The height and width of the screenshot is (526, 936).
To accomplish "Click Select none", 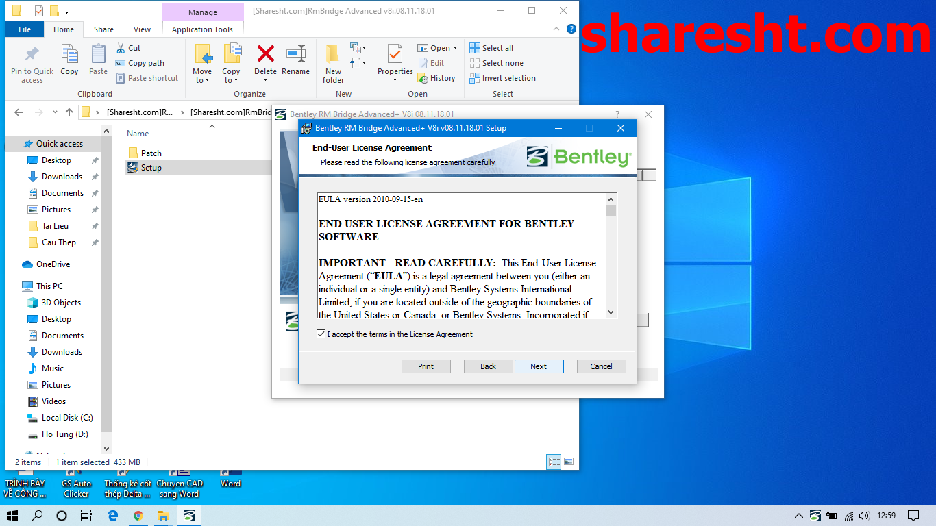I will point(496,63).
